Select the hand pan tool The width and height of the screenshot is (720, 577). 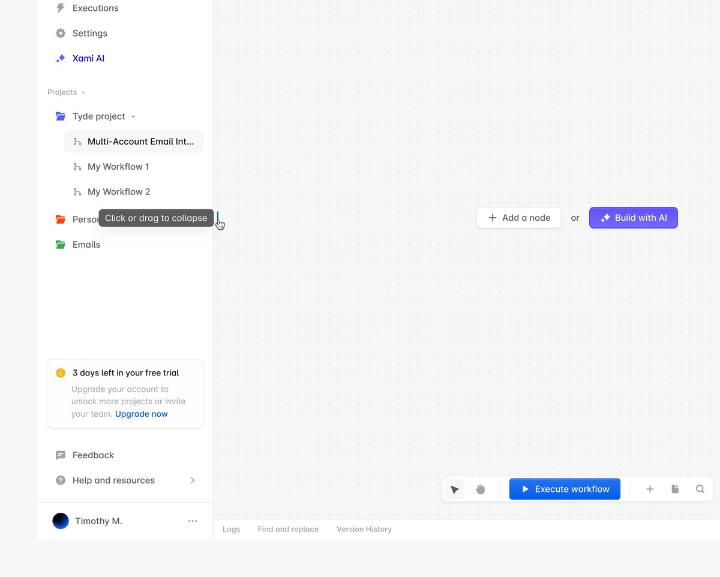pos(481,489)
